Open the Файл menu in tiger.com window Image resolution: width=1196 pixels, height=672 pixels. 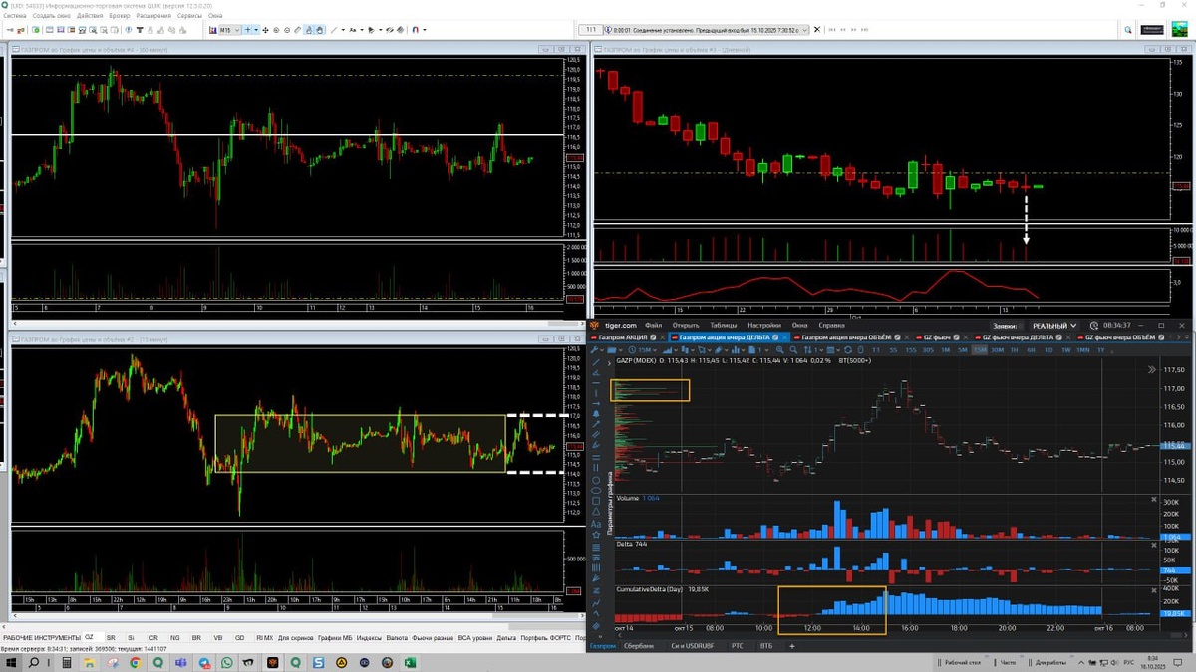click(654, 326)
